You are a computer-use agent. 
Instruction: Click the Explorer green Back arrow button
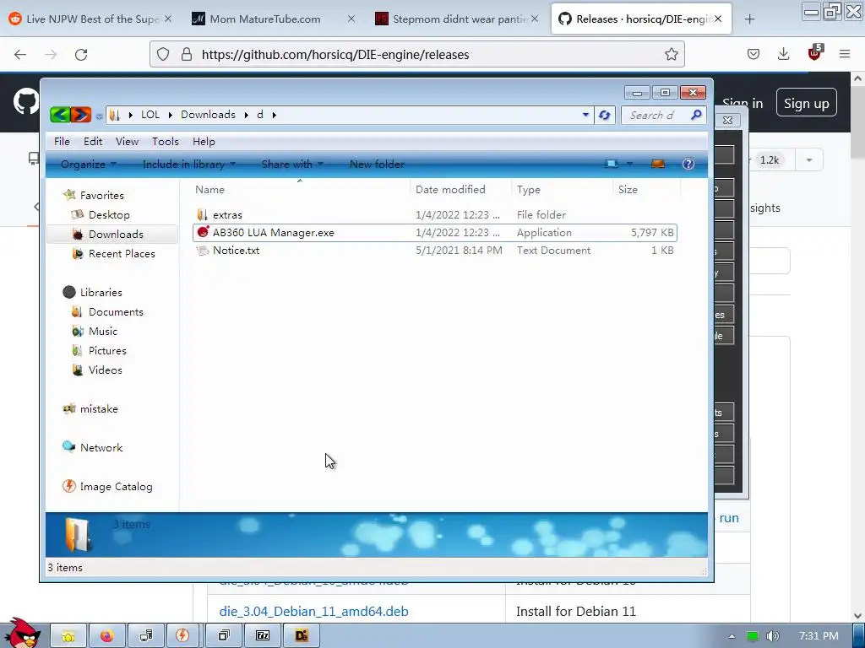[x=60, y=115]
